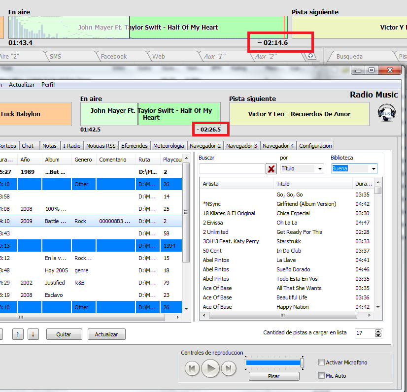Move the selected track down with the arrow
Viewport: 407px width, 392px height.
[33, 334]
